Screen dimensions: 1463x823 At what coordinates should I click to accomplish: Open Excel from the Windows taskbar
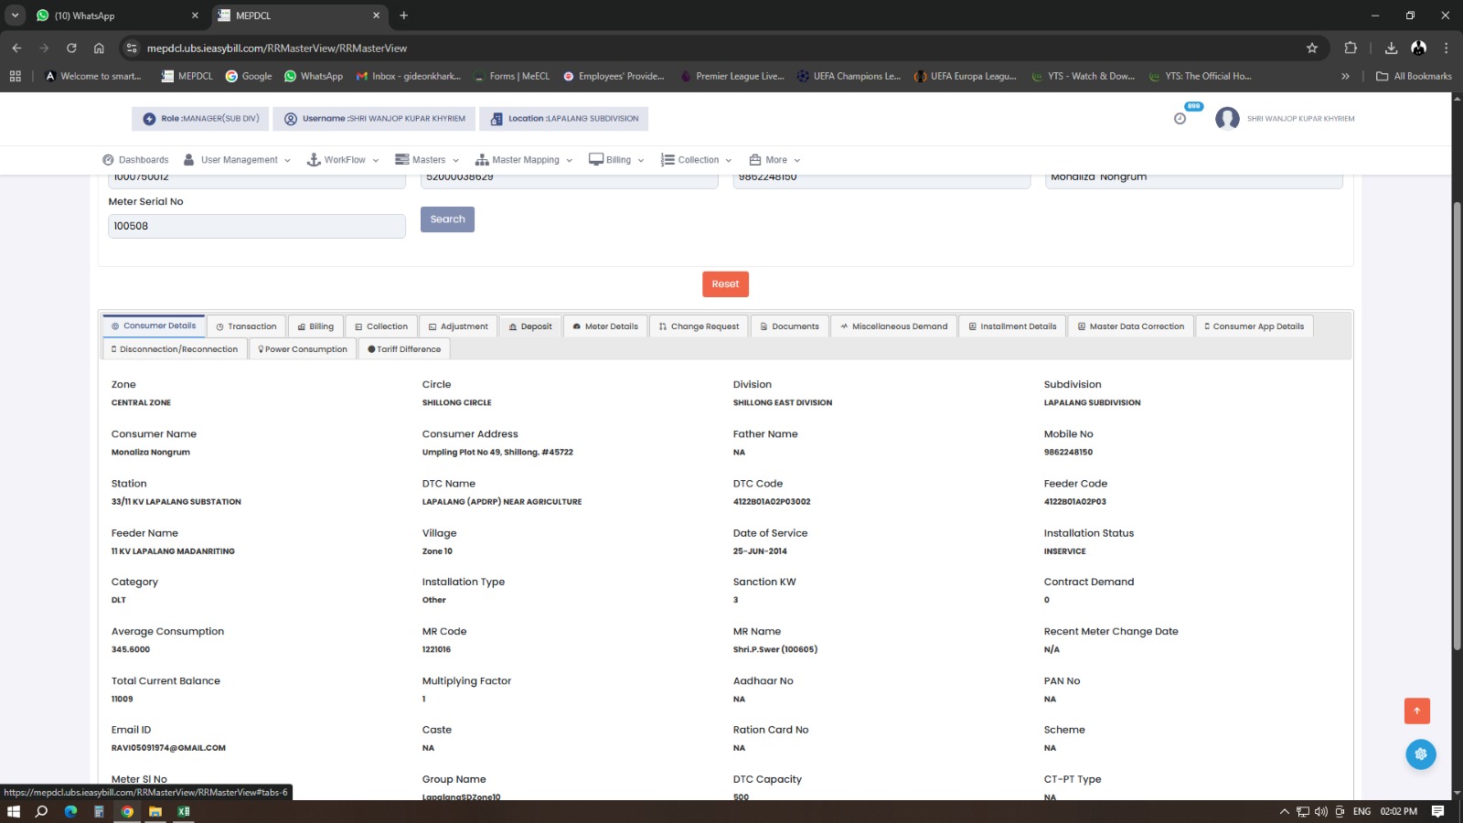(x=184, y=811)
